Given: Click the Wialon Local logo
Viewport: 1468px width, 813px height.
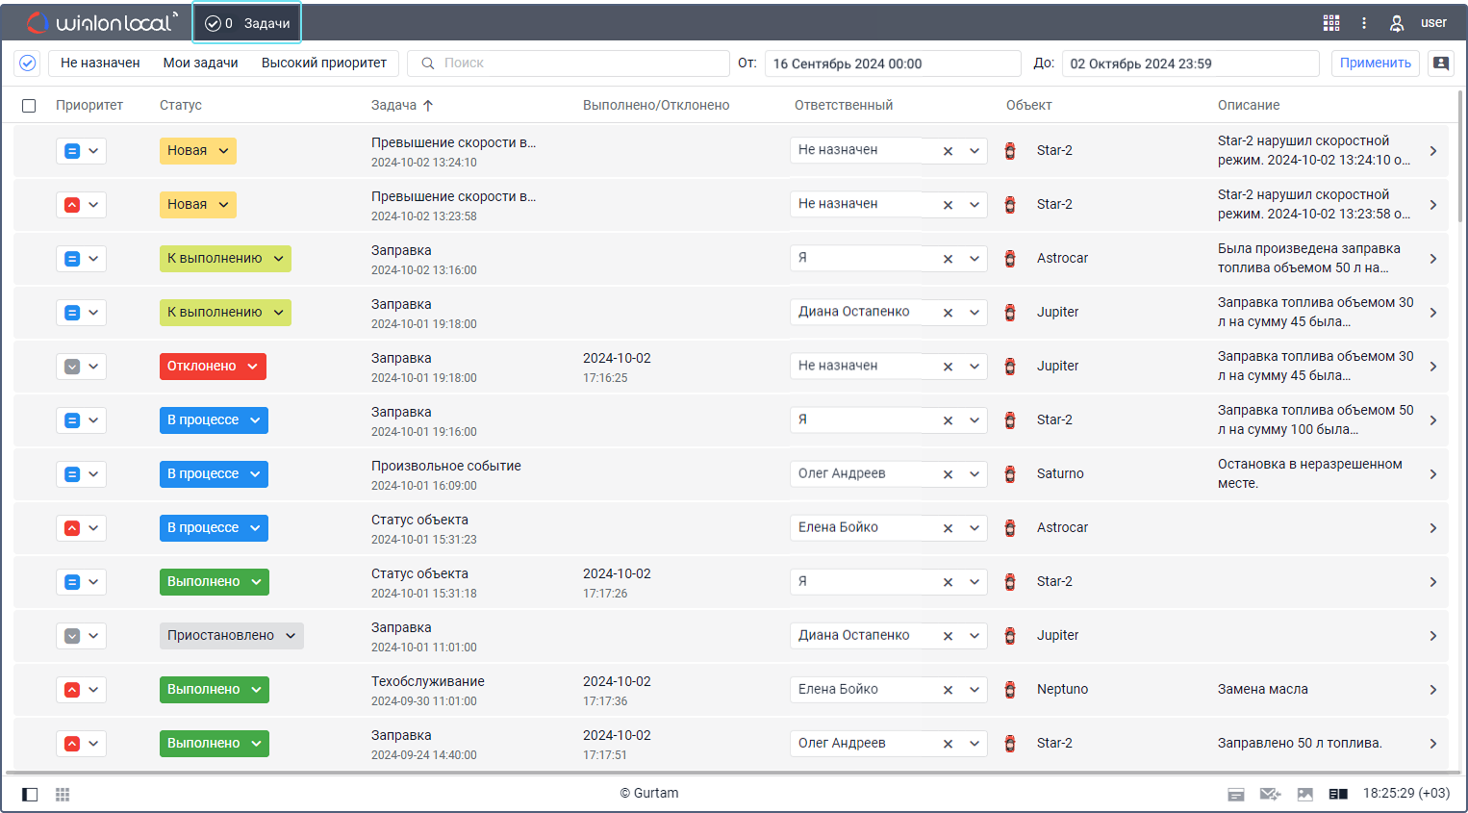Looking at the screenshot, I should coord(102,23).
